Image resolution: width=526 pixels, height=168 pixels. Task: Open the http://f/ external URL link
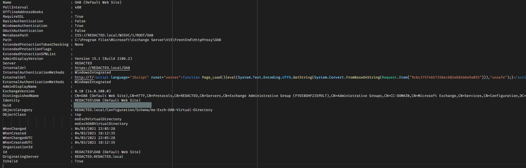pyautogui.click(x=84, y=77)
